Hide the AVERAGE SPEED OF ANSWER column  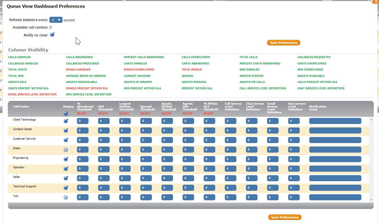coord(86,76)
